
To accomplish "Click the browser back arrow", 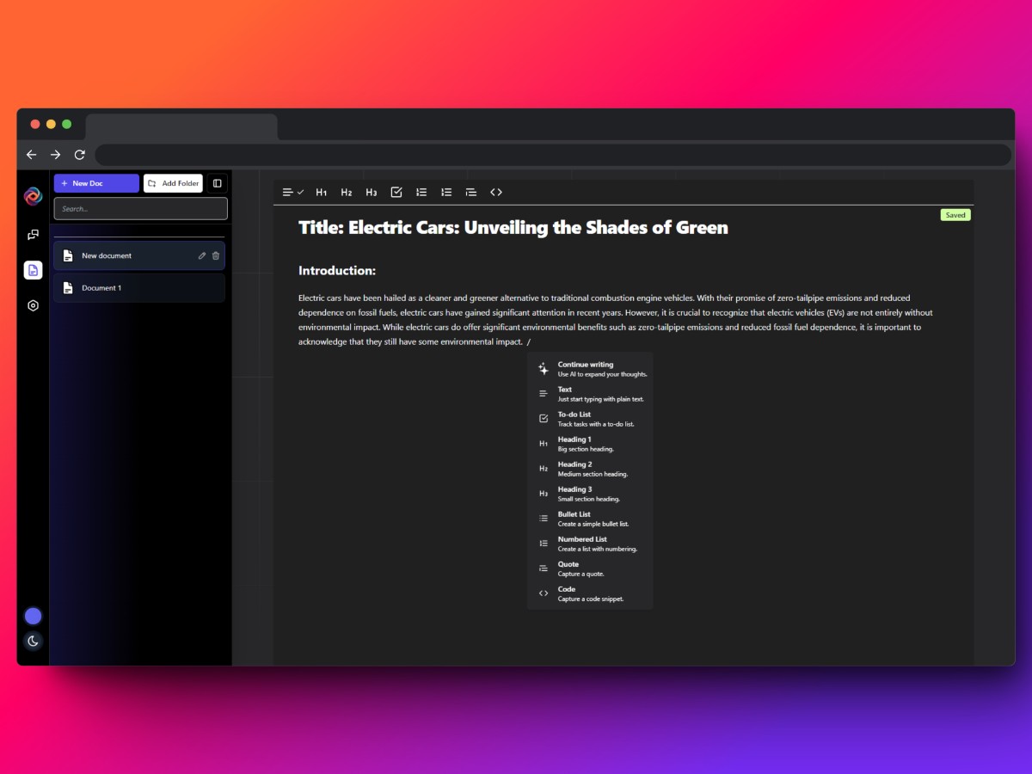I will pos(32,155).
